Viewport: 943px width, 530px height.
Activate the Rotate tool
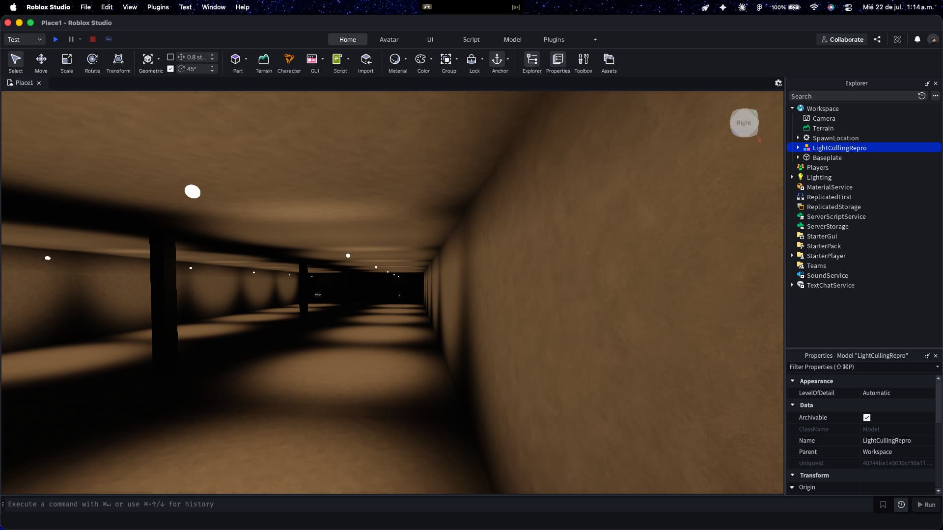(x=92, y=63)
